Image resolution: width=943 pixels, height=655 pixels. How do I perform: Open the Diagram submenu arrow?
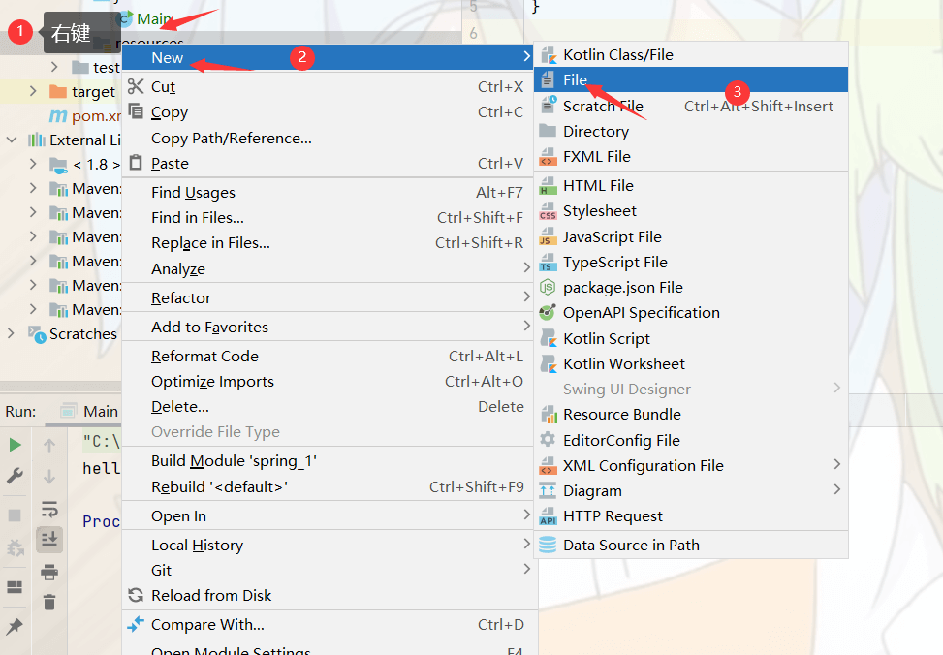pyautogui.click(x=837, y=489)
